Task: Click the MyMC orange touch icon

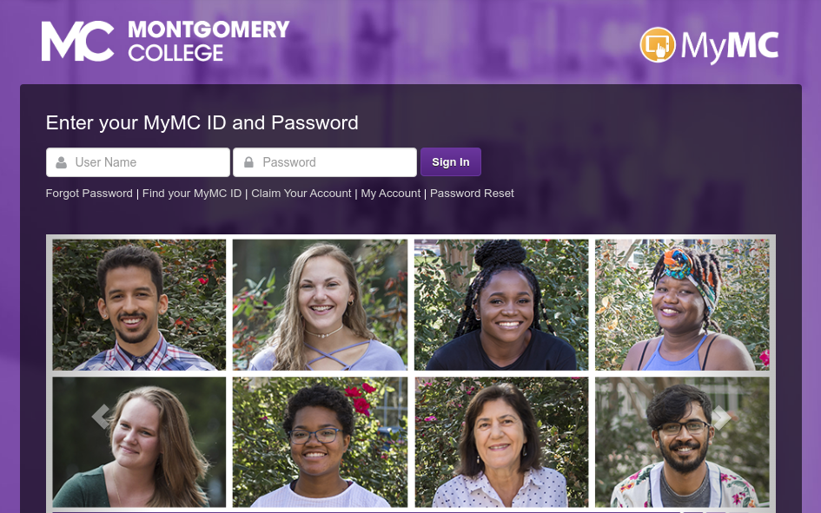Action: (658, 45)
